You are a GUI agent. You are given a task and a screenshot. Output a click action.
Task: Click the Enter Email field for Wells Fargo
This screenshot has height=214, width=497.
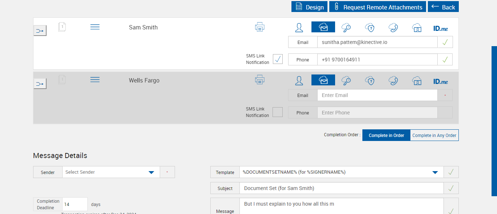pyautogui.click(x=377, y=95)
